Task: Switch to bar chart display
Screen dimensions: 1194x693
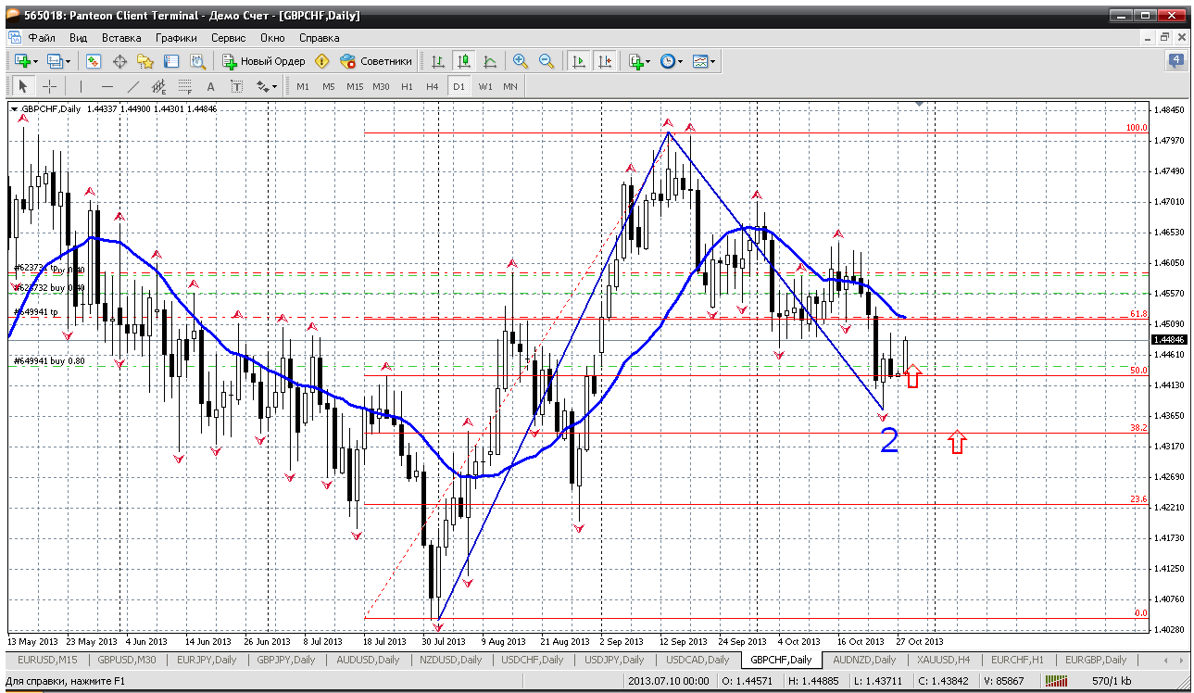Action: tap(438, 61)
